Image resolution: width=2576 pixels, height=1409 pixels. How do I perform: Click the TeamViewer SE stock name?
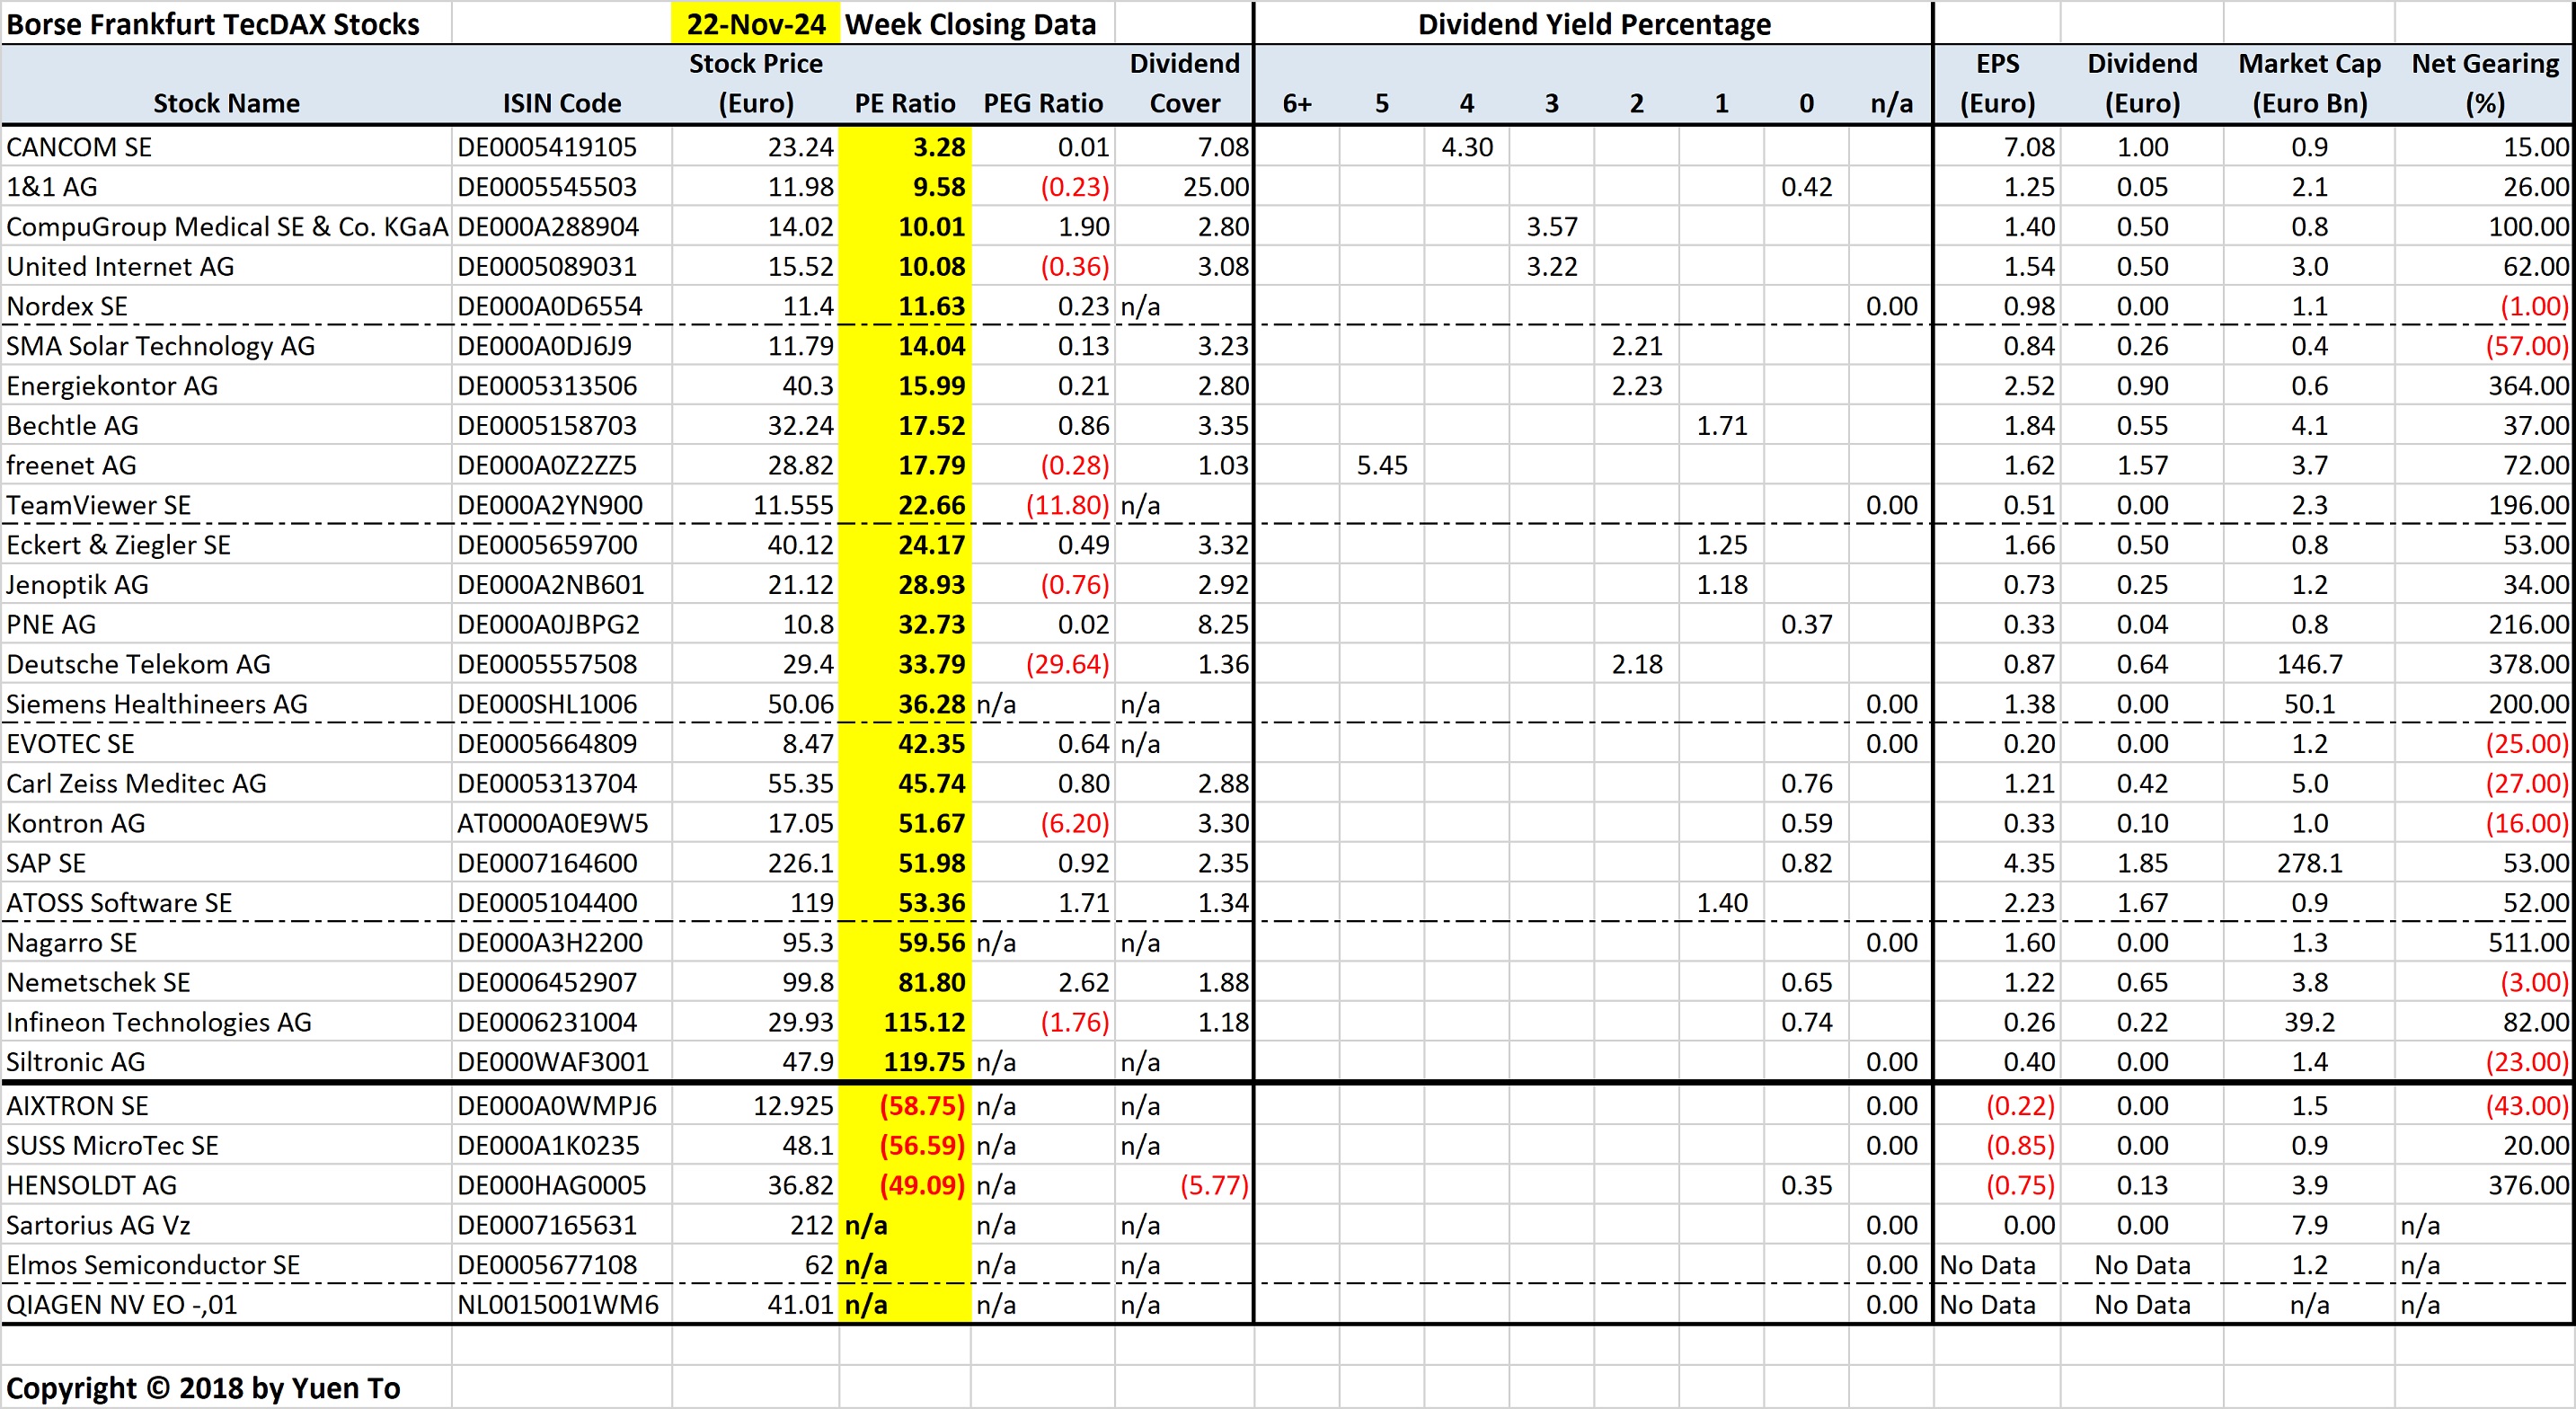(x=98, y=505)
